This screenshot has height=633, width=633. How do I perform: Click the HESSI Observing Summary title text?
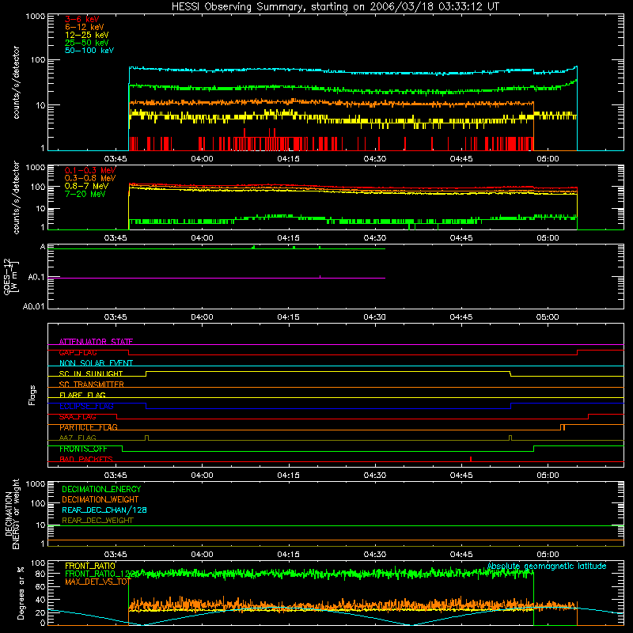pos(335,6)
